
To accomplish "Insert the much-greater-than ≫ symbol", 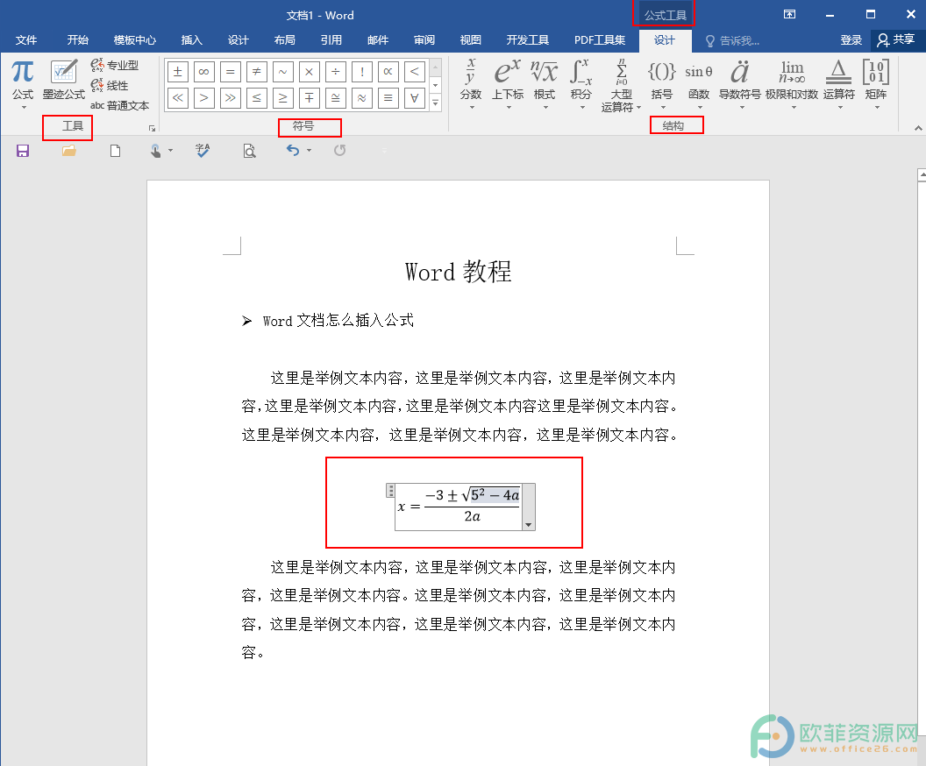I will [231, 98].
